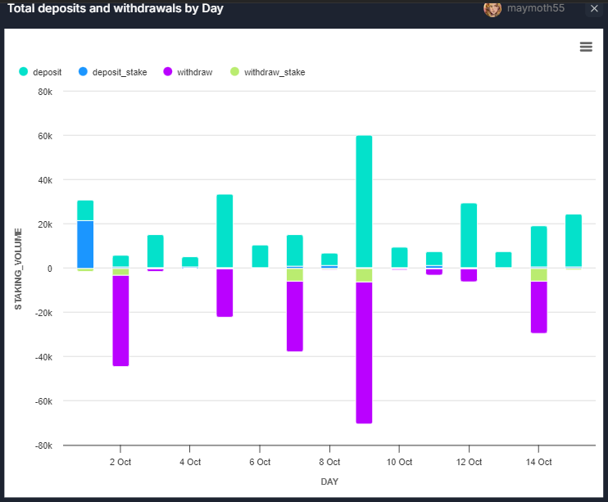The width and height of the screenshot is (608, 502).
Task: Click the '4 Oct' x-axis label
Action: point(190,462)
